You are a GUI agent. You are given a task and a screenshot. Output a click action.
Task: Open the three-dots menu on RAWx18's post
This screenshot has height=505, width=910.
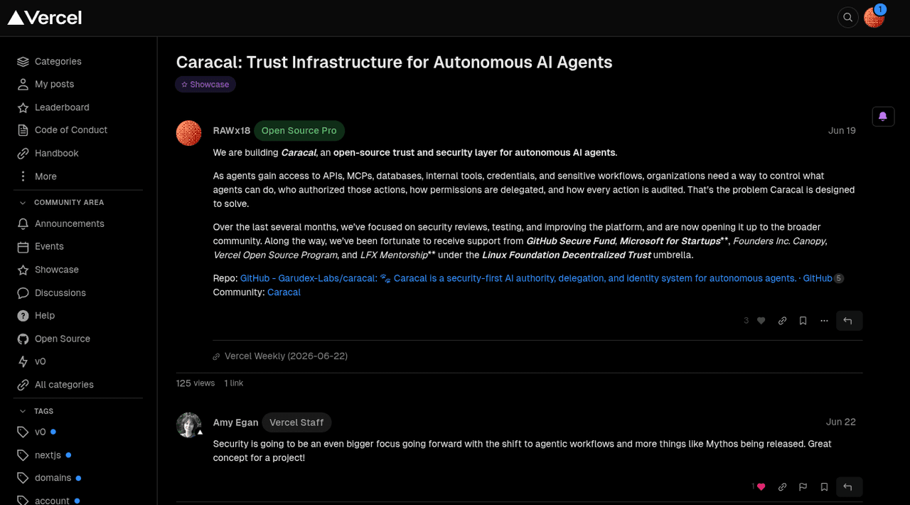point(824,321)
